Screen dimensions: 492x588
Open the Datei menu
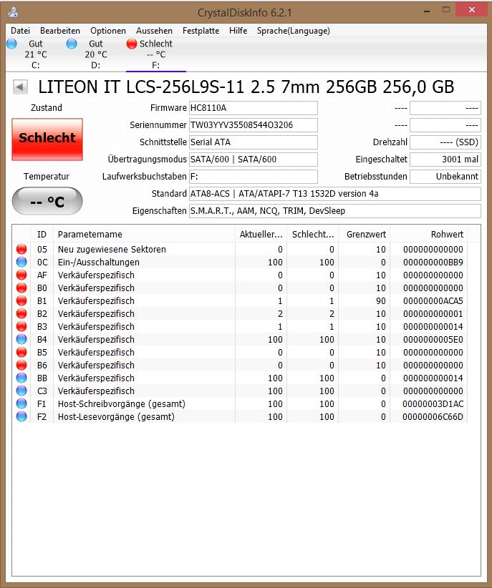(20, 31)
